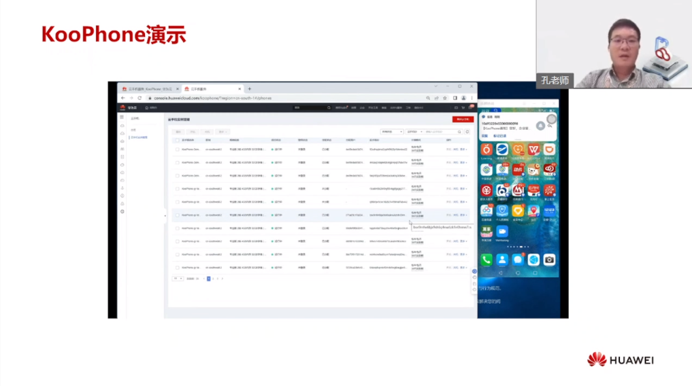Open the browser side panel icon
692x386 pixels.
[455, 98]
